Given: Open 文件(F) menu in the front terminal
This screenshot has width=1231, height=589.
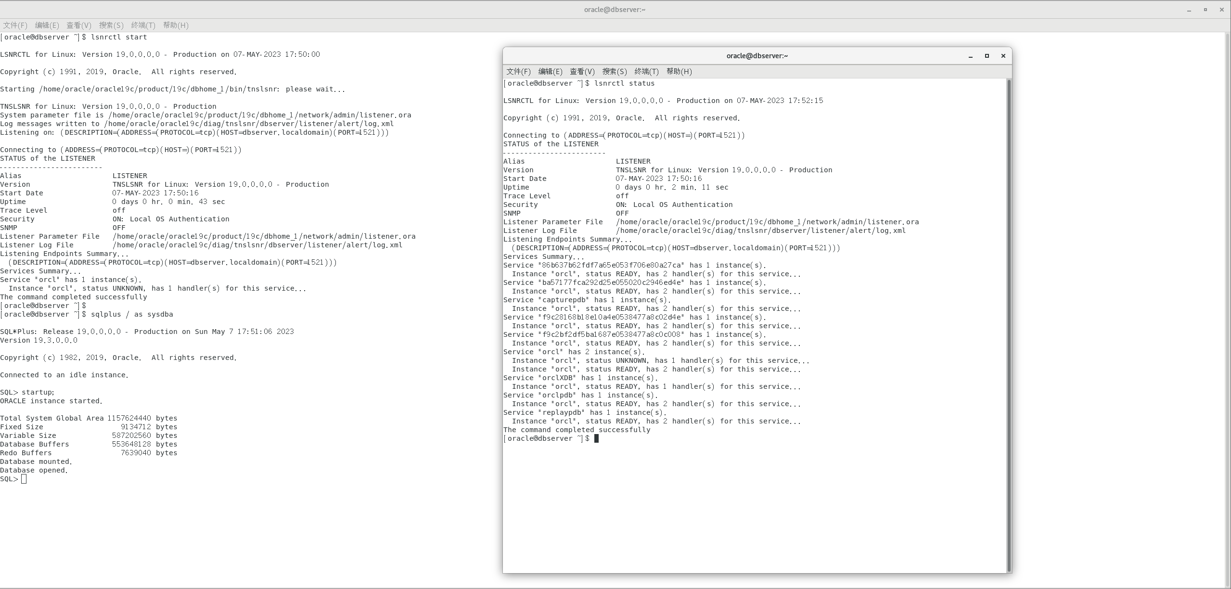Looking at the screenshot, I should (x=518, y=72).
